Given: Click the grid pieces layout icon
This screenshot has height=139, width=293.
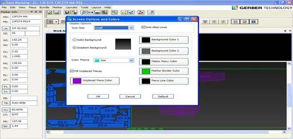Looking at the screenshot, I should click(115, 12).
